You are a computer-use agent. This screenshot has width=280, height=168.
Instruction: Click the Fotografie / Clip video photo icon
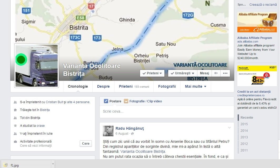(x=126, y=101)
